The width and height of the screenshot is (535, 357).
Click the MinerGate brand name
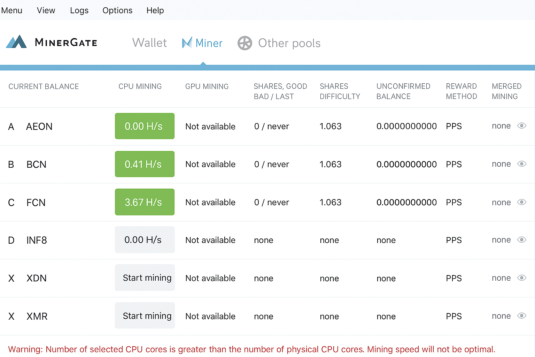(66, 43)
